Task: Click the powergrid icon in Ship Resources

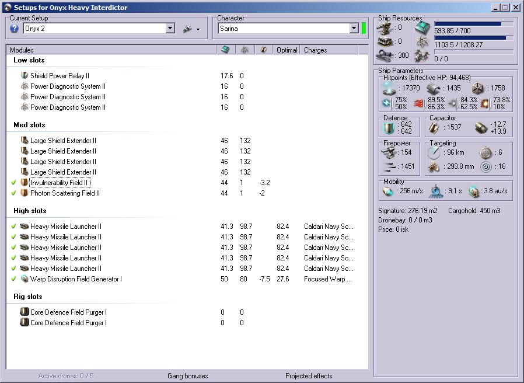Action: pyautogui.click(x=422, y=43)
